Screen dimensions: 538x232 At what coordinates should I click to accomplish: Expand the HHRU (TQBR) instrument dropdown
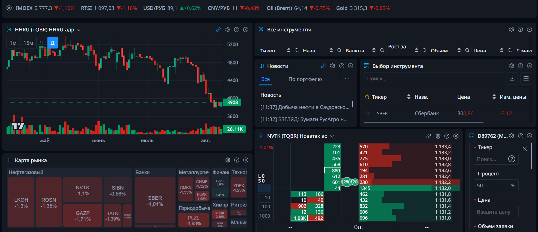click(x=79, y=30)
